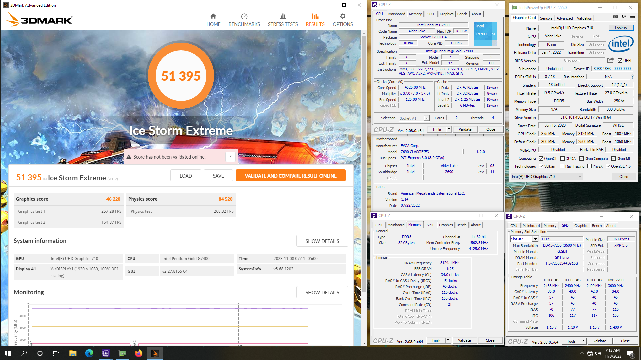The image size is (641, 360).
Task: Toggle the DirectCompute checkbox
Action: click(581, 159)
